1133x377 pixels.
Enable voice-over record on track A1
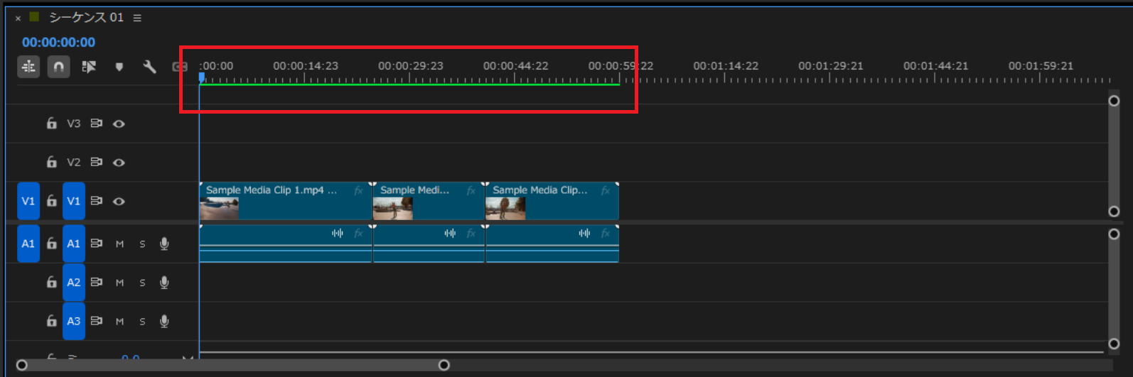point(164,244)
